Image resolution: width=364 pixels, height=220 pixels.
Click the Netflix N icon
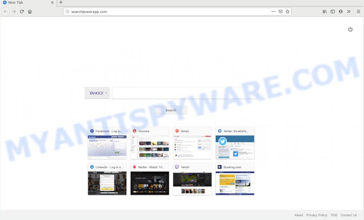134,167
